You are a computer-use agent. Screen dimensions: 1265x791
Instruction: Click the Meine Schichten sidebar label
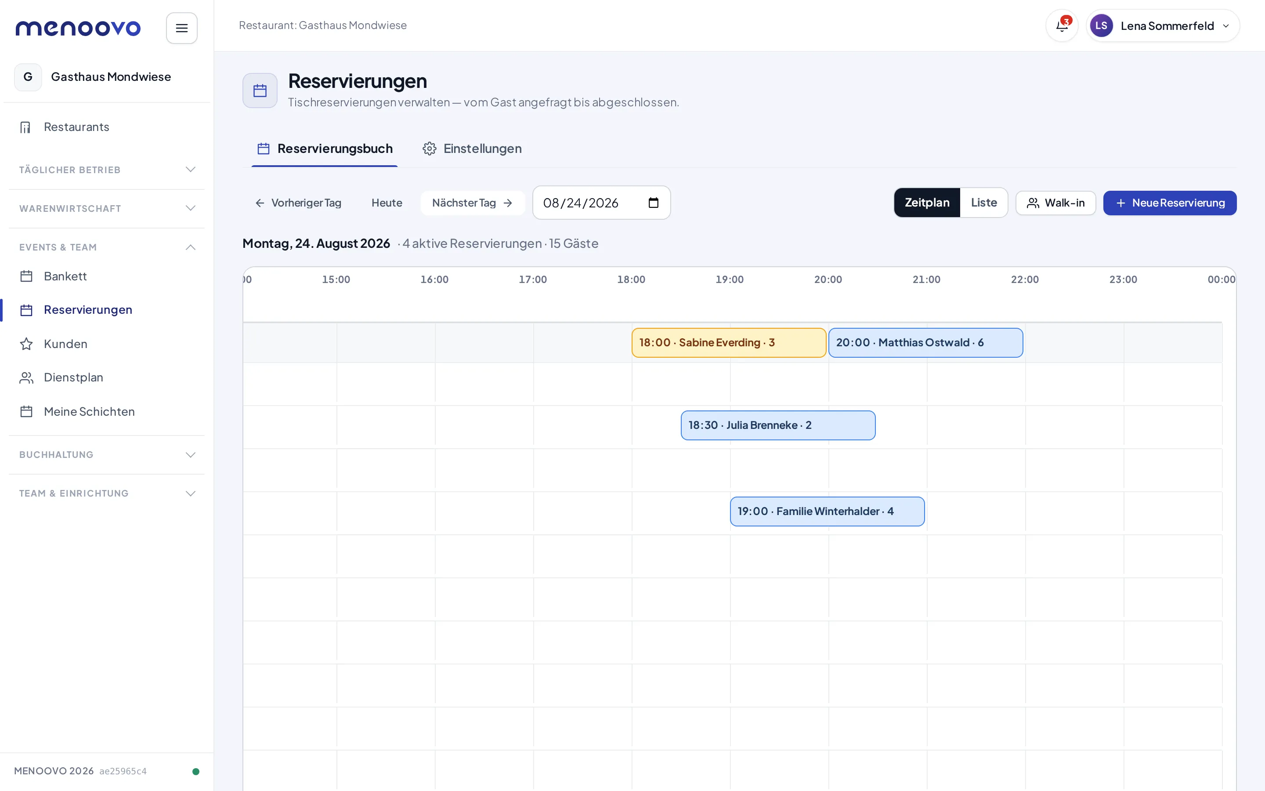point(90,412)
